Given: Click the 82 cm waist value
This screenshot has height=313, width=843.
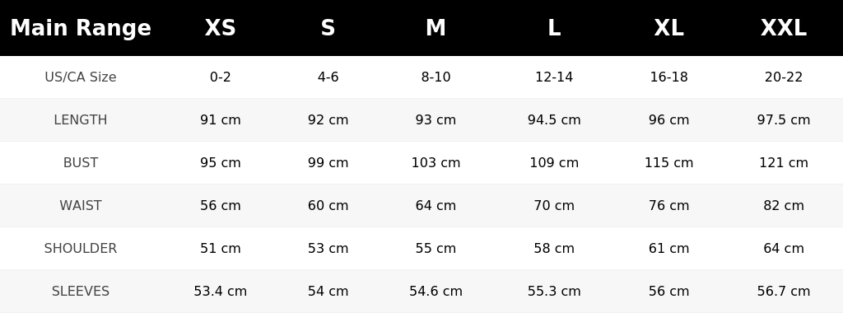Looking at the screenshot, I should click(x=784, y=205).
